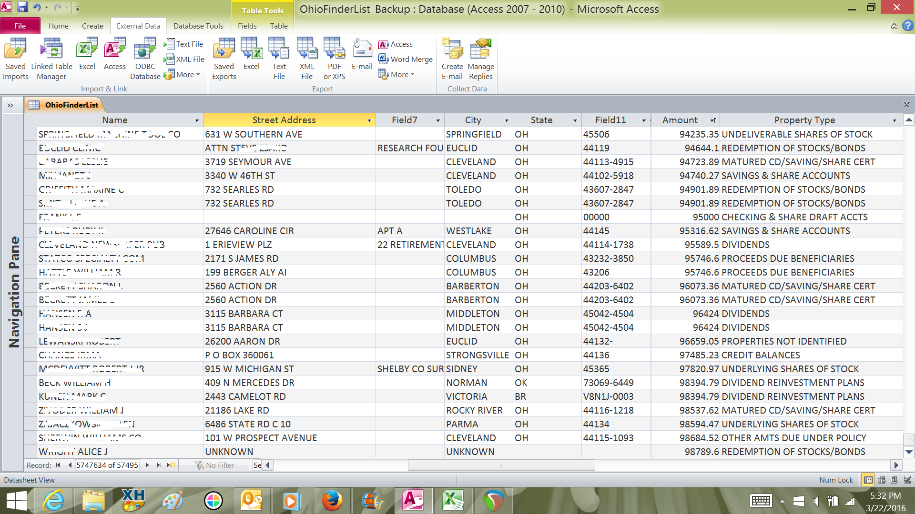Open Microsoft Access Help
Screen dimensions: 915x514
(x=908, y=26)
